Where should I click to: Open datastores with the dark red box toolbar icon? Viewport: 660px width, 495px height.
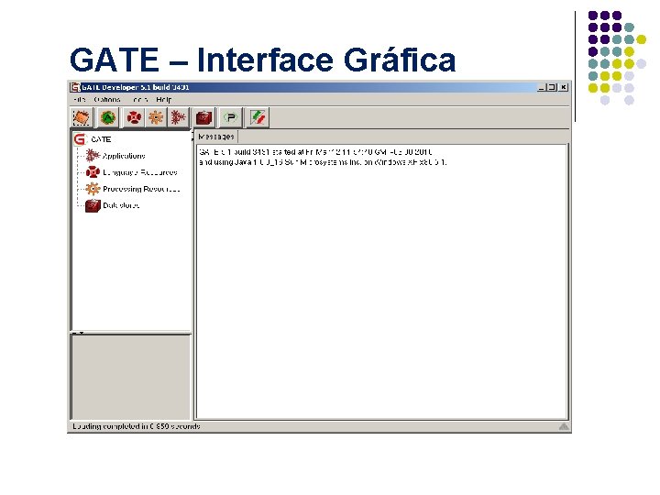tap(203, 117)
